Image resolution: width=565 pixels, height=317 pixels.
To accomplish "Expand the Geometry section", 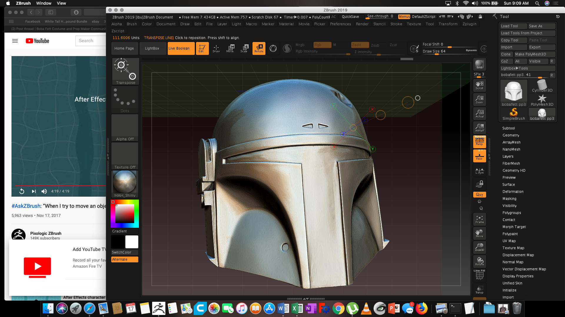I will coord(511,135).
